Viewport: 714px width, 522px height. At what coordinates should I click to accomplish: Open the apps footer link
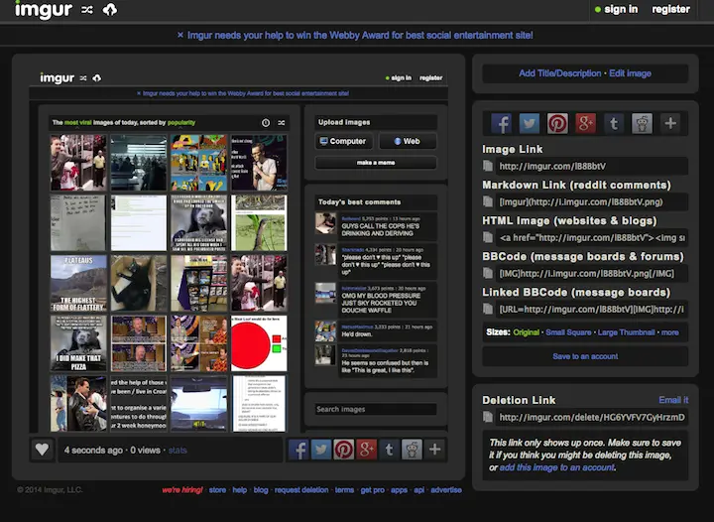[x=399, y=490]
